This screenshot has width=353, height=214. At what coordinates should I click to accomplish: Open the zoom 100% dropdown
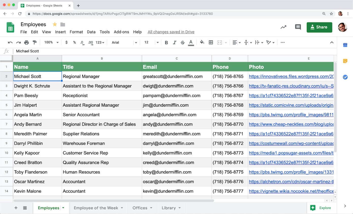[51, 42]
